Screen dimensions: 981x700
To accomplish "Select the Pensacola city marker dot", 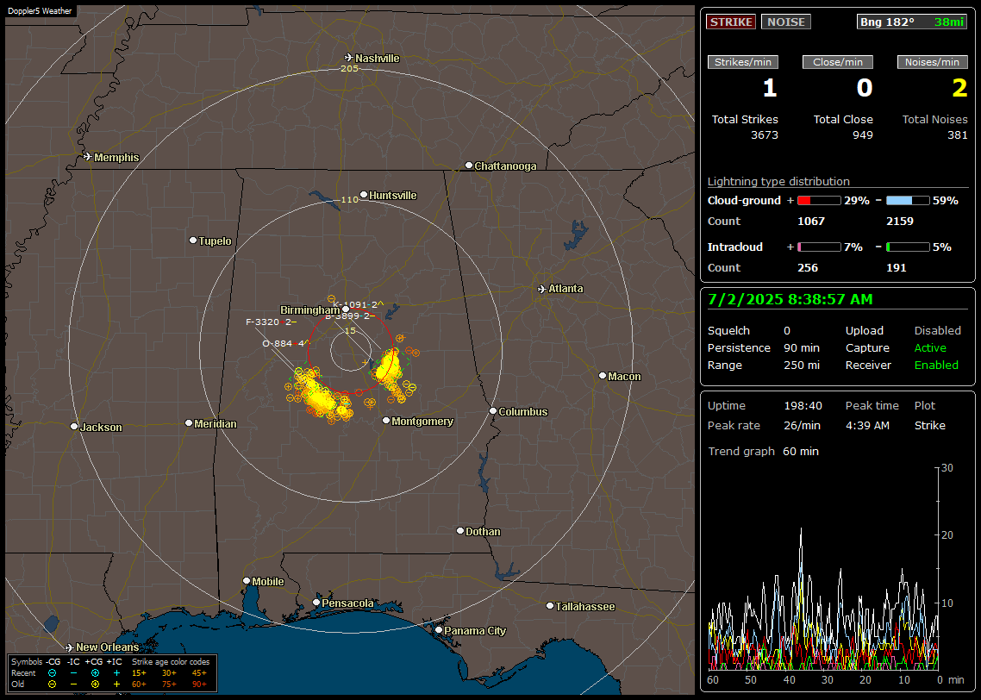I will [316, 603].
